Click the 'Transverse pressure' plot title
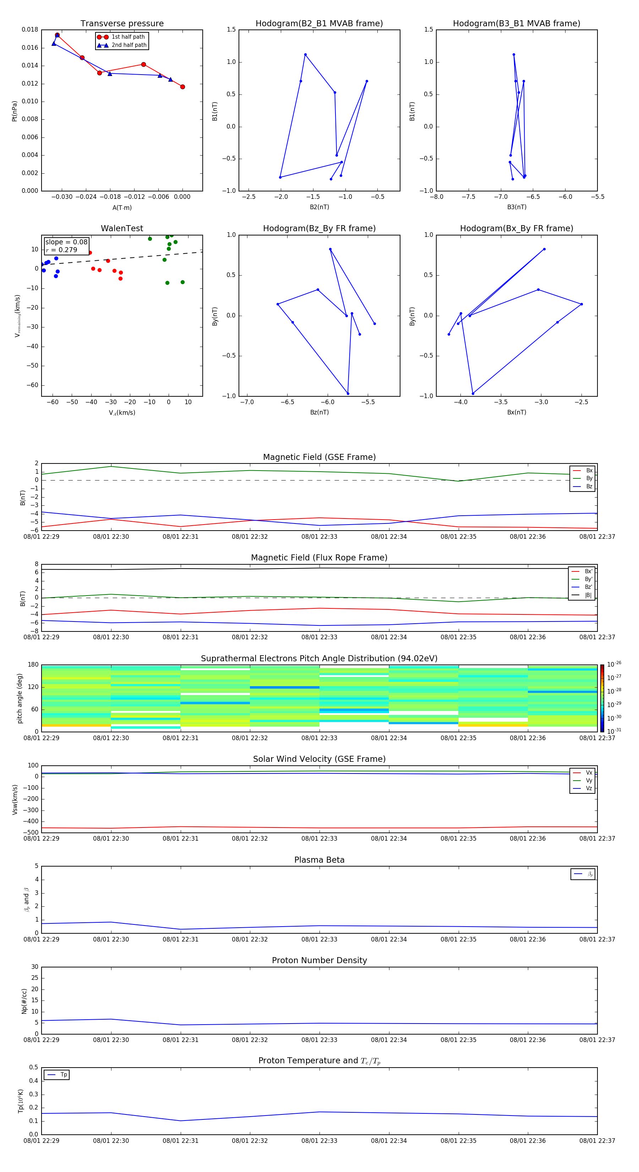Viewport: 639px width, 1172px height. (122, 24)
